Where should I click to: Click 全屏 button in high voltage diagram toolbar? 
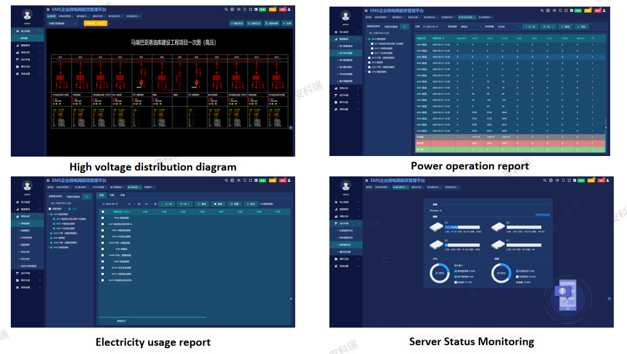point(286,23)
